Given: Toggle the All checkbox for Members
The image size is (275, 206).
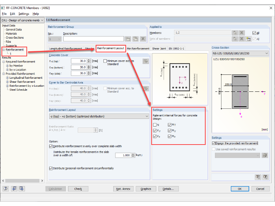Looking at the screenshot, I should pyautogui.click(x=254, y=33).
